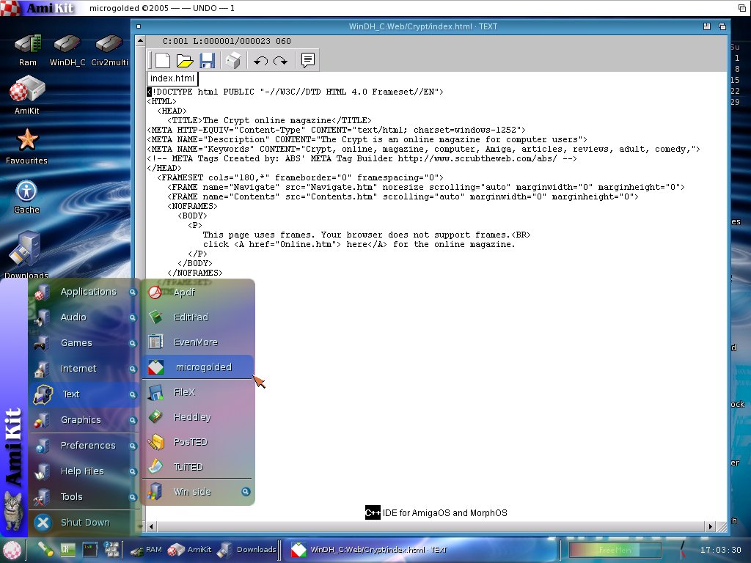Open the Downloads shortcut in the taskbar
This screenshot has height=563, width=751.
click(247, 550)
